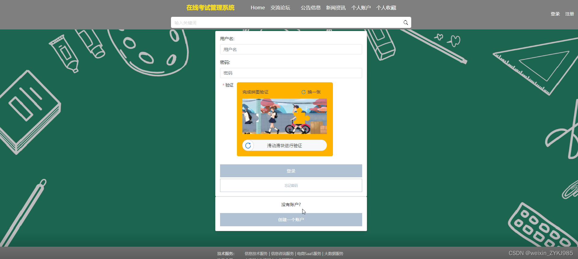This screenshot has width=578, height=259.
Task: Click the 登录 link at top right
Action: pyautogui.click(x=555, y=14)
